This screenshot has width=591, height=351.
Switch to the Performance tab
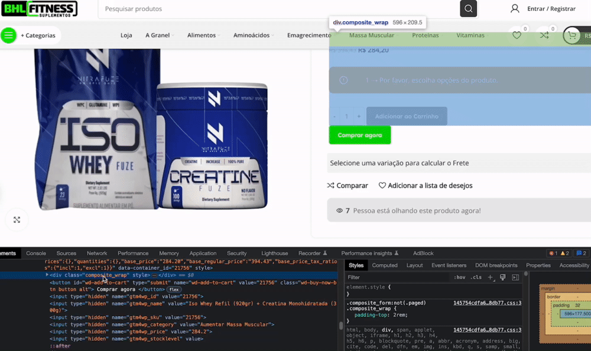coord(133,253)
